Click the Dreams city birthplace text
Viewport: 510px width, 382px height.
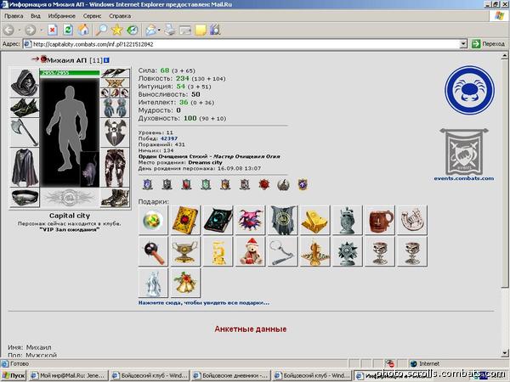(x=205, y=162)
